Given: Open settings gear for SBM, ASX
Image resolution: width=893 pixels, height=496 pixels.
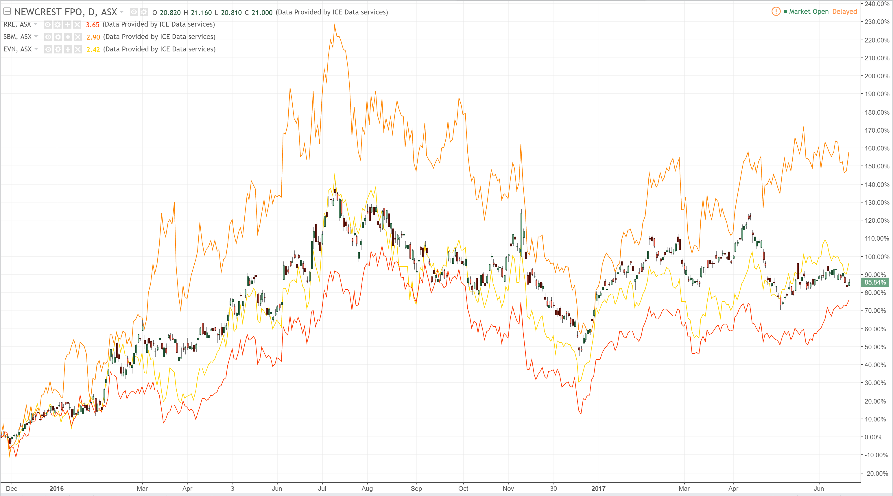Looking at the screenshot, I should click(x=58, y=37).
